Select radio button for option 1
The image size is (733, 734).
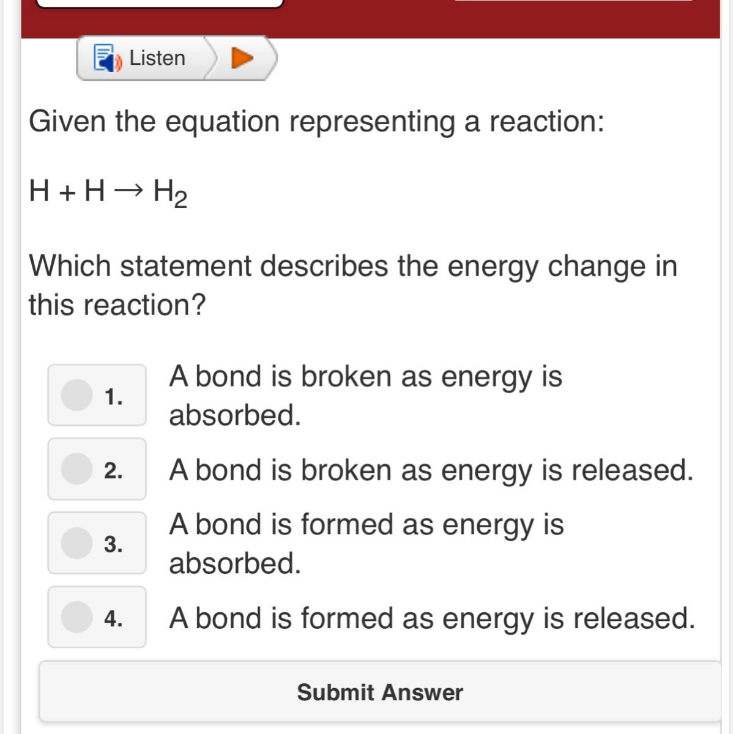pos(76,395)
